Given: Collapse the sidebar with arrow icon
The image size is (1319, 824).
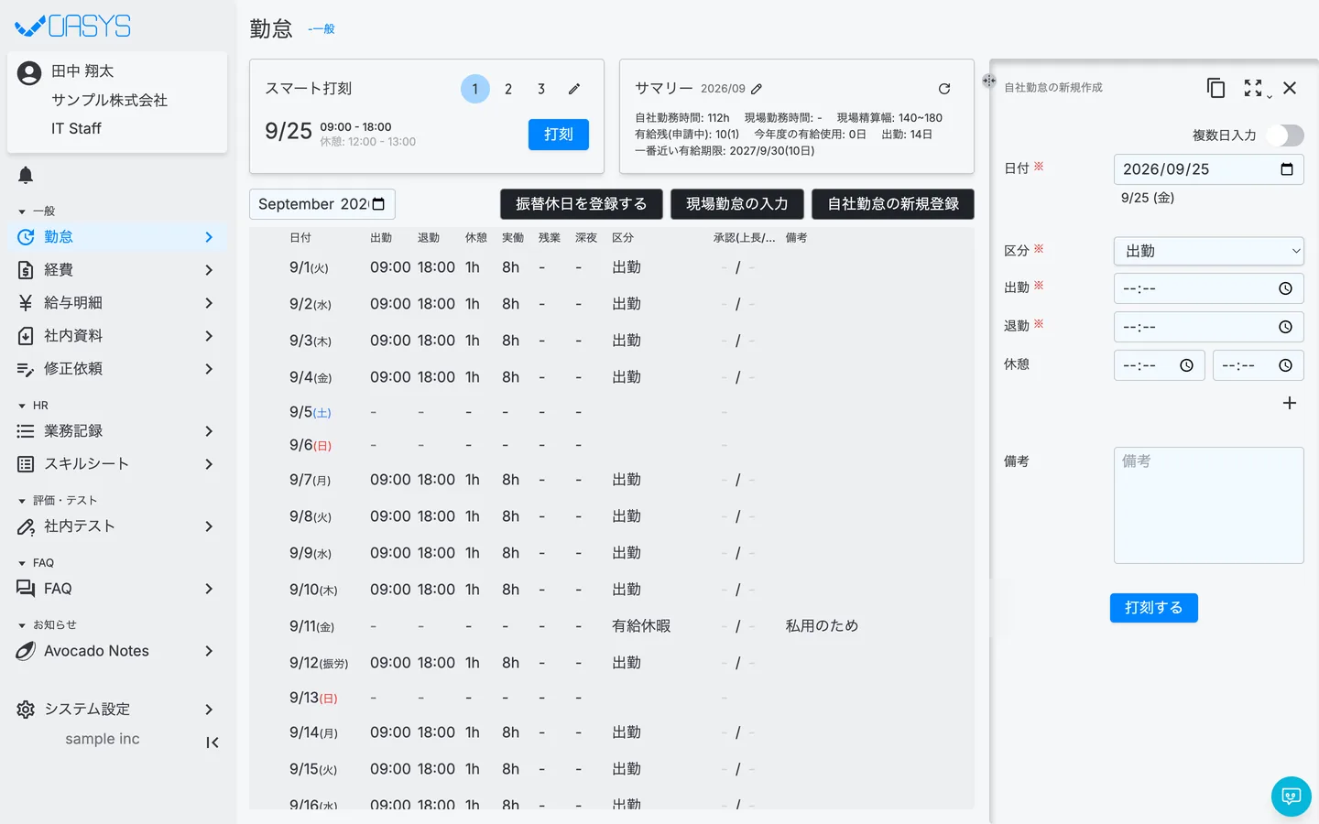Looking at the screenshot, I should [212, 743].
